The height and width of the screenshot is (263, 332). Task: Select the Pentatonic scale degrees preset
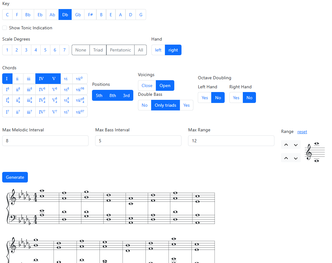[120, 50]
